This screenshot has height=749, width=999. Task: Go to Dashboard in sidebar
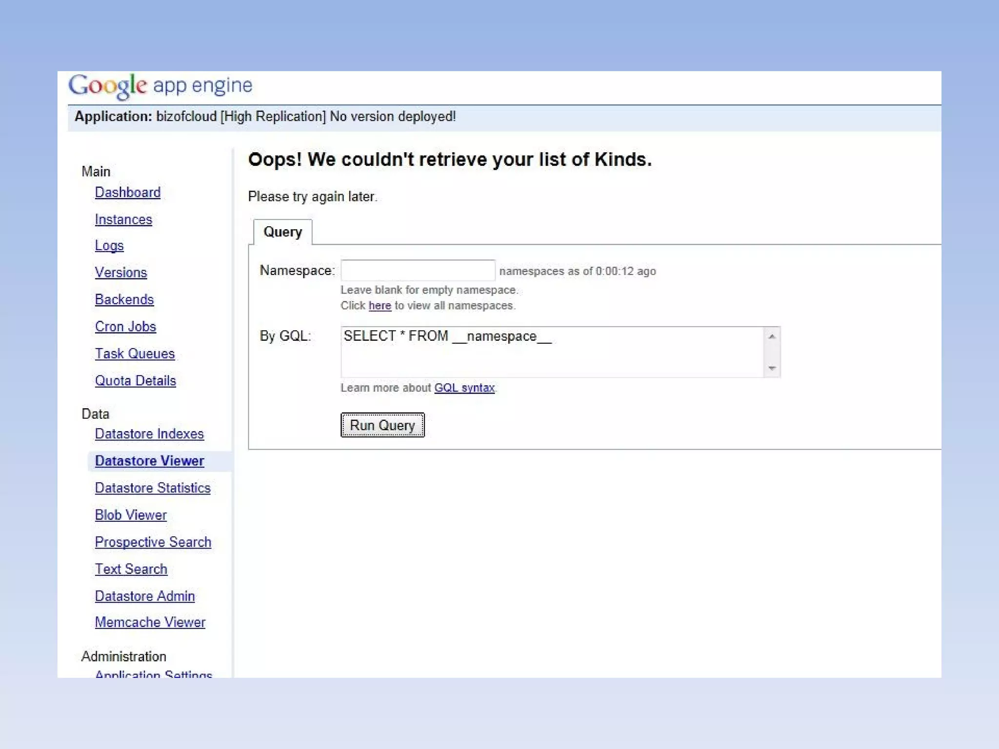click(127, 193)
